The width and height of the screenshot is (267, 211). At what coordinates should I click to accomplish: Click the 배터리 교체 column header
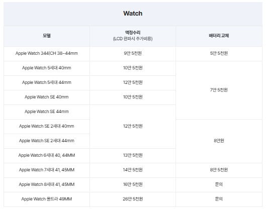point(219,36)
